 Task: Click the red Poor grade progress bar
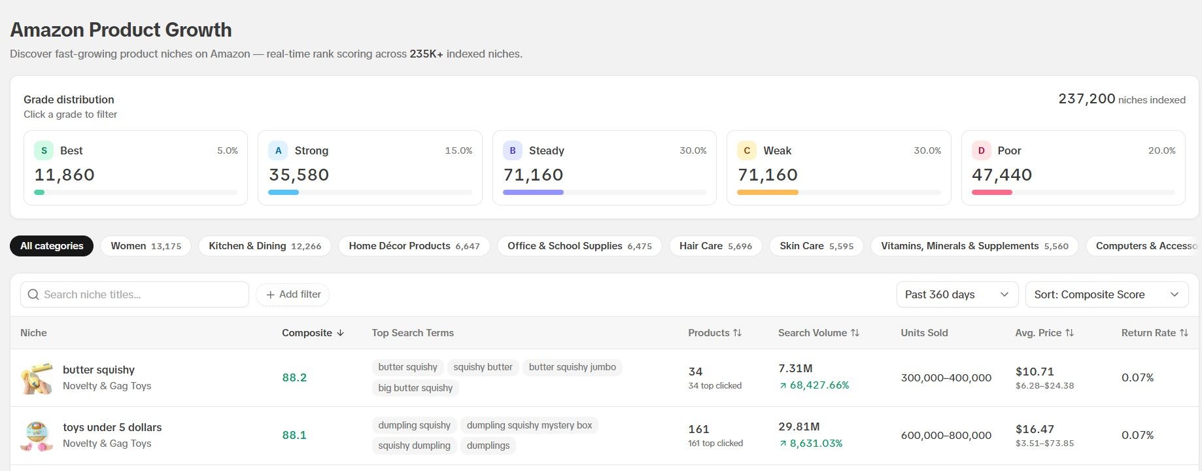(992, 192)
